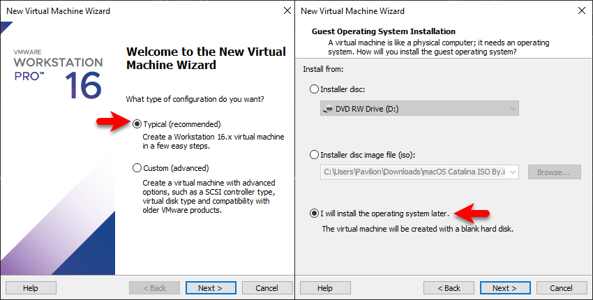Open Help in the Welcome wizard window
593x300 pixels.
pos(31,288)
